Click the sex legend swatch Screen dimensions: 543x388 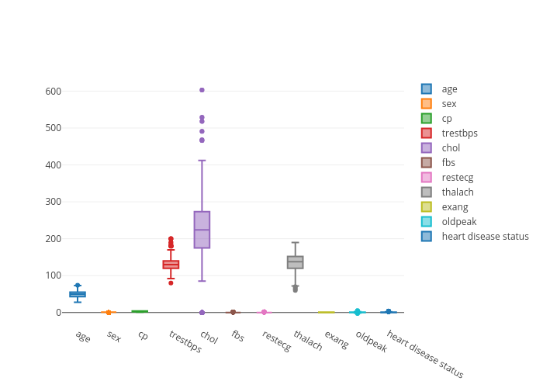427,104
